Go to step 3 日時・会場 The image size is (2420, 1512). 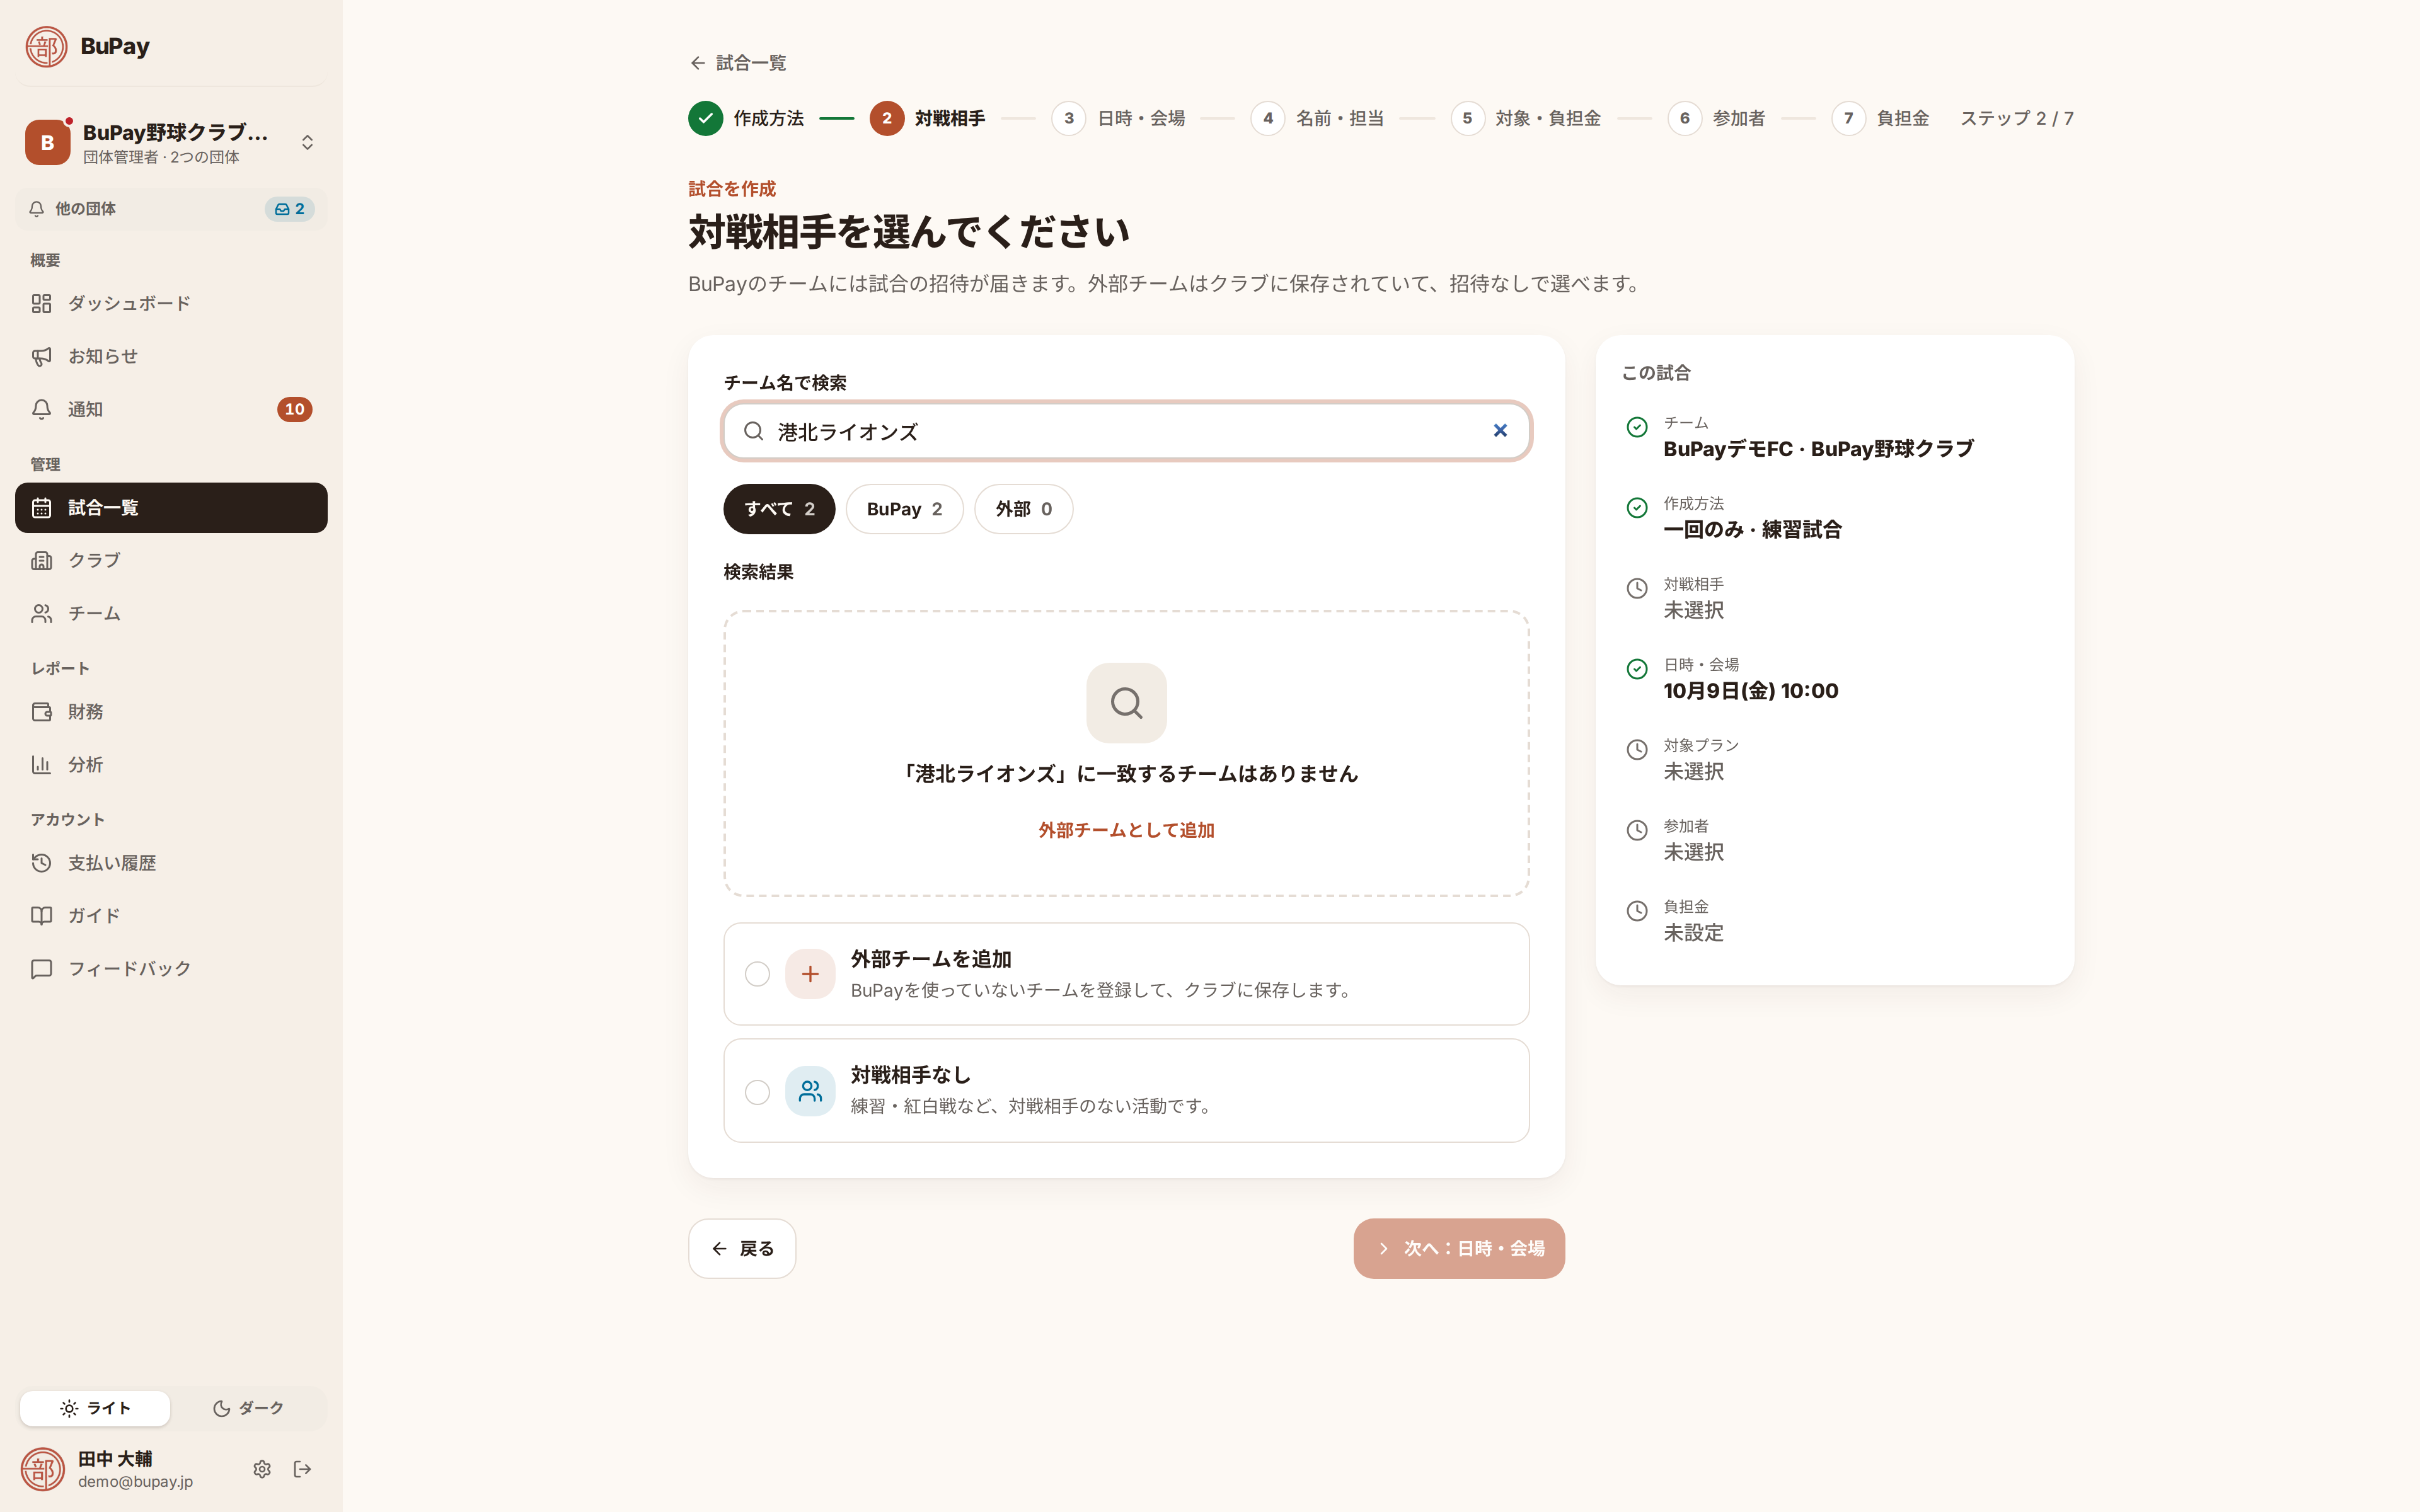click(1118, 118)
